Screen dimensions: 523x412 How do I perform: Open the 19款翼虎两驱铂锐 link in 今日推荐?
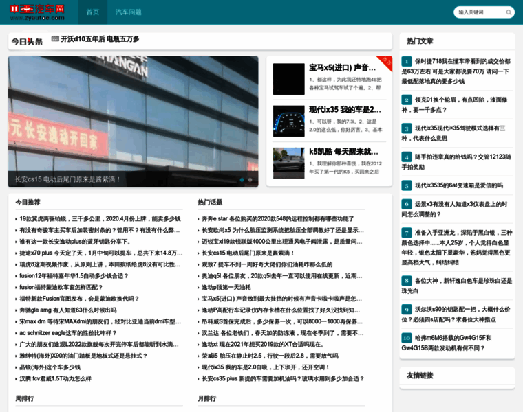click(x=99, y=219)
